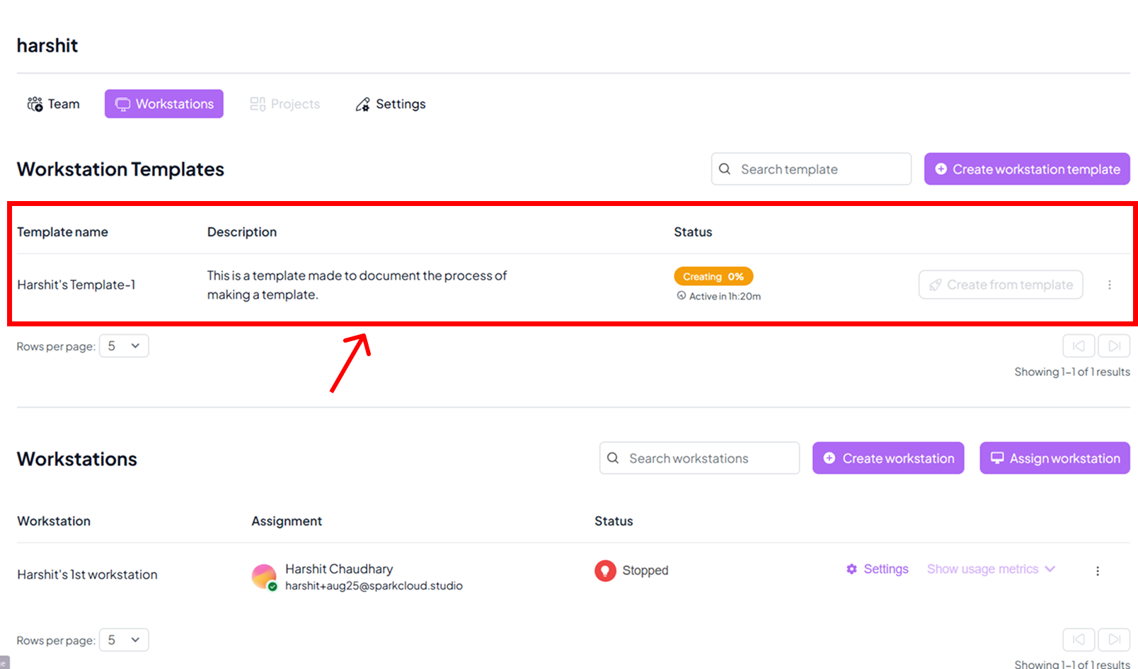Expand Show usage metrics
Viewport: 1138px width, 669px height.
pyautogui.click(x=990, y=569)
